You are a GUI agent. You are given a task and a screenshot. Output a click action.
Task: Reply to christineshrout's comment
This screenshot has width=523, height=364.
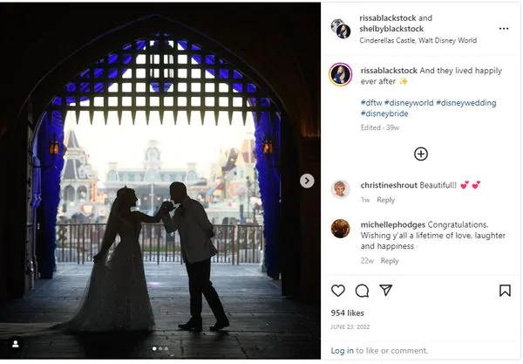385,200
